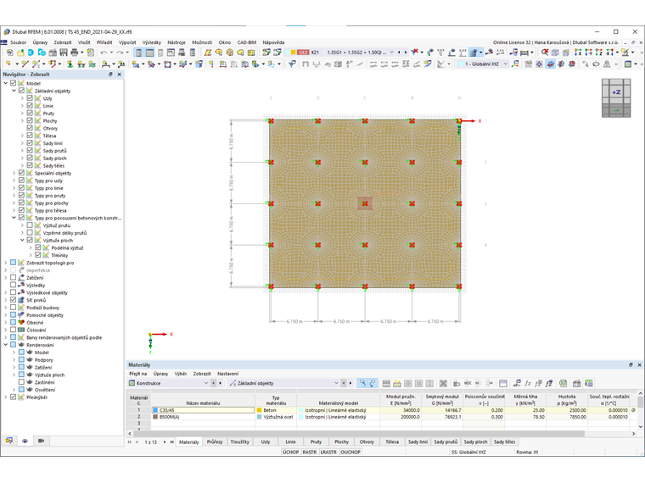Click the Save file floppy disk icon
This screenshot has height=483, width=645.
[64, 53]
